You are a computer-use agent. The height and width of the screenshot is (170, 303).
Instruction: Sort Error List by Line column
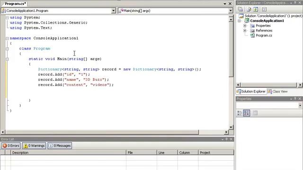click(x=167, y=153)
